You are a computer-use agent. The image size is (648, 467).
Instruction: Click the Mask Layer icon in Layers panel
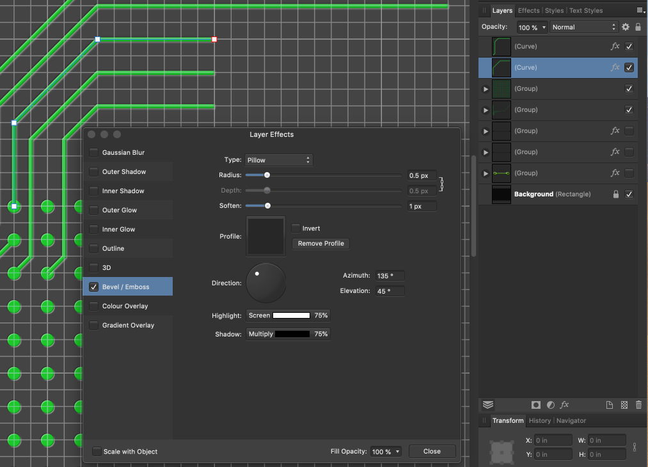coord(536,405)
